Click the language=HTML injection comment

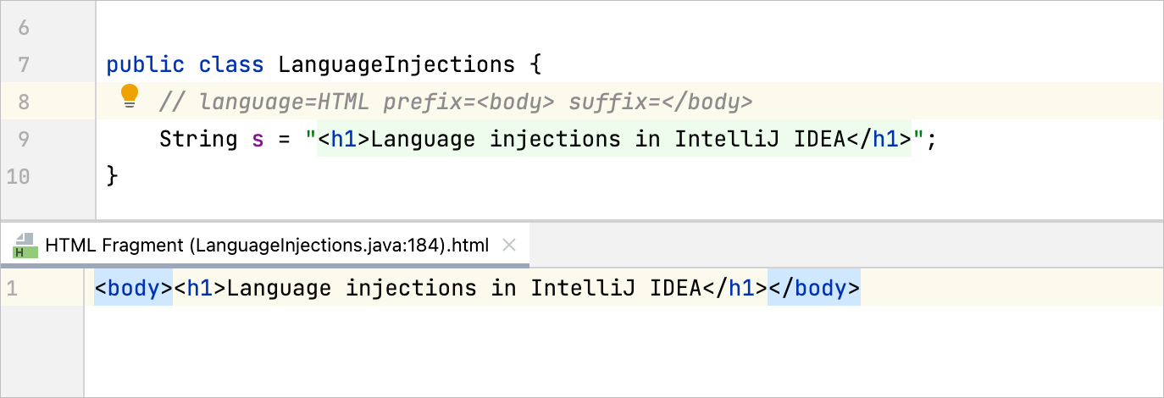point(455,102)
